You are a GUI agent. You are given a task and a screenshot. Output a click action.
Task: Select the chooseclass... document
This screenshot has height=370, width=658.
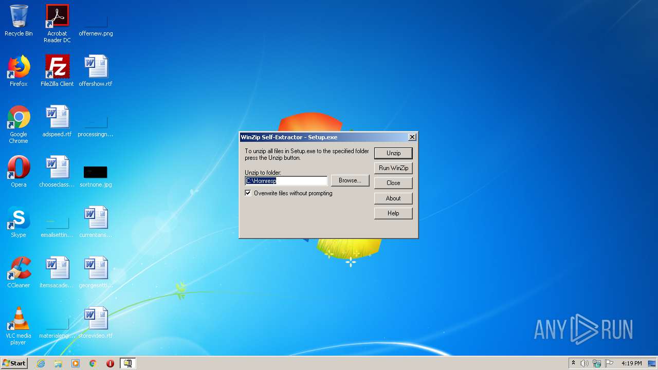pos(57,172)
